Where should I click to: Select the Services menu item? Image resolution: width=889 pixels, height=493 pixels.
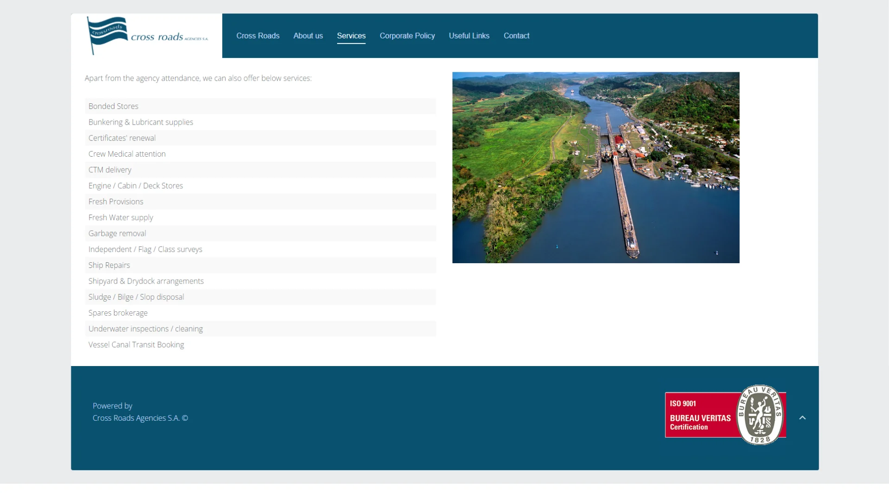pos(351,36)
